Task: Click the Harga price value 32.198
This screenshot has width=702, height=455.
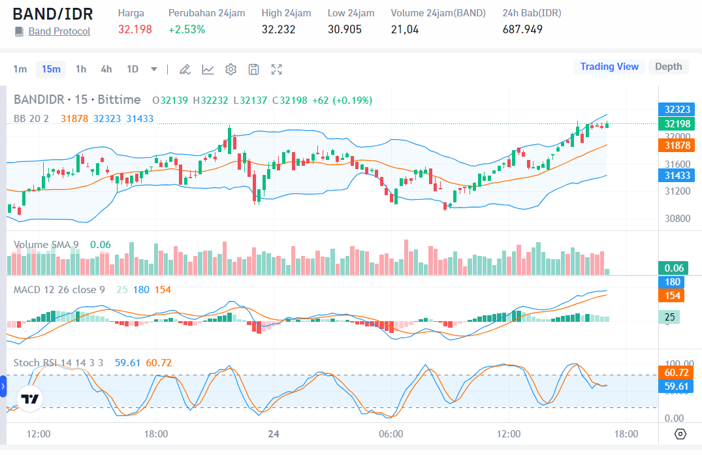Action: [135, 29]
